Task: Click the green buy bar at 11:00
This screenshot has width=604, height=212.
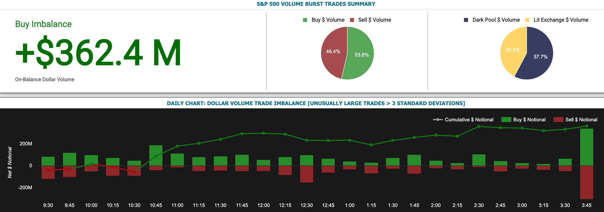Action: coord(177,160)
